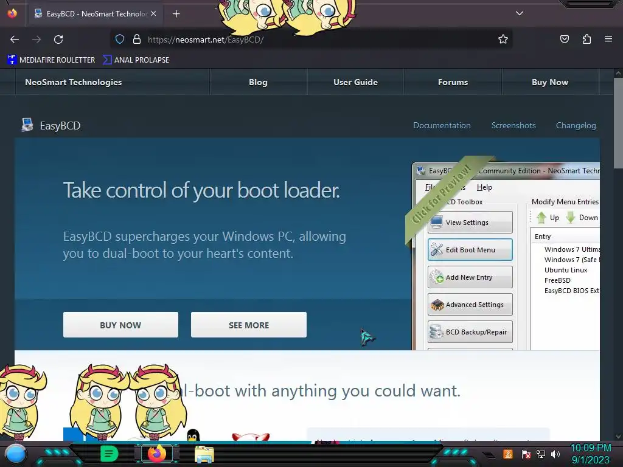Open the Changelog link

tap(576, 125)
